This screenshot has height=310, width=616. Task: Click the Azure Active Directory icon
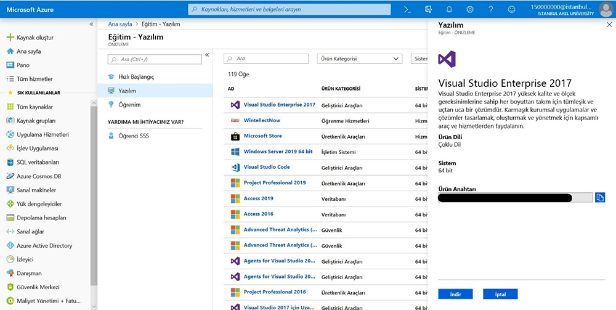pyautogui.click(x=10, y=245)
